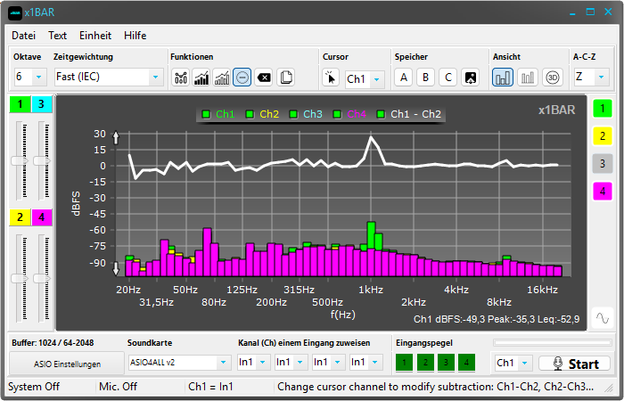624x401 pixels.
Task: Click the up arrow on the dBFS axis
Action: pyautogui.click(x=116, y=137)
